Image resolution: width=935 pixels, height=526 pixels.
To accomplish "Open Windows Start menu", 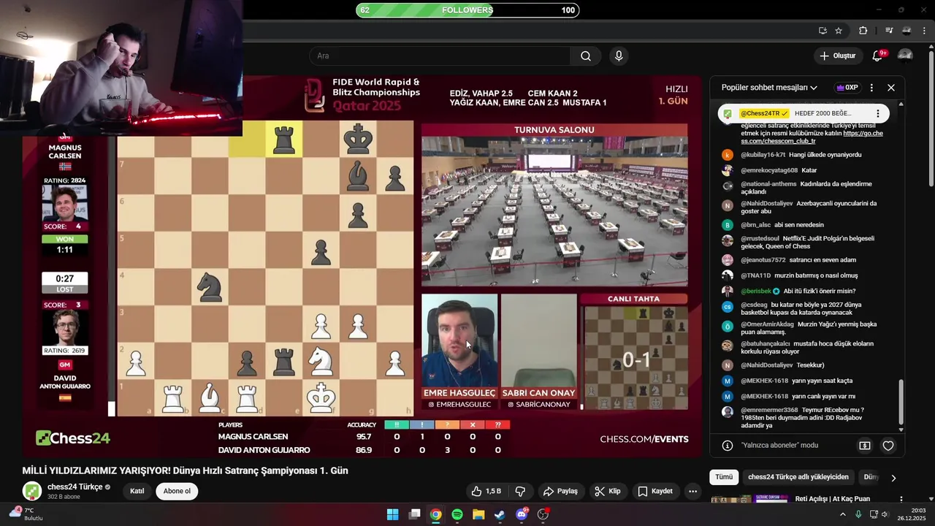I will point(392,514).
